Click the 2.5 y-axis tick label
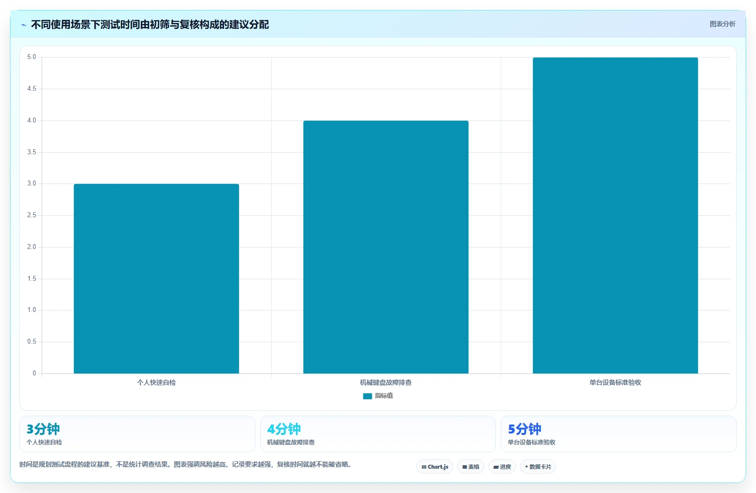Image resolution: width=756 pixels, height=493 pixels. (x=32, y=215)
